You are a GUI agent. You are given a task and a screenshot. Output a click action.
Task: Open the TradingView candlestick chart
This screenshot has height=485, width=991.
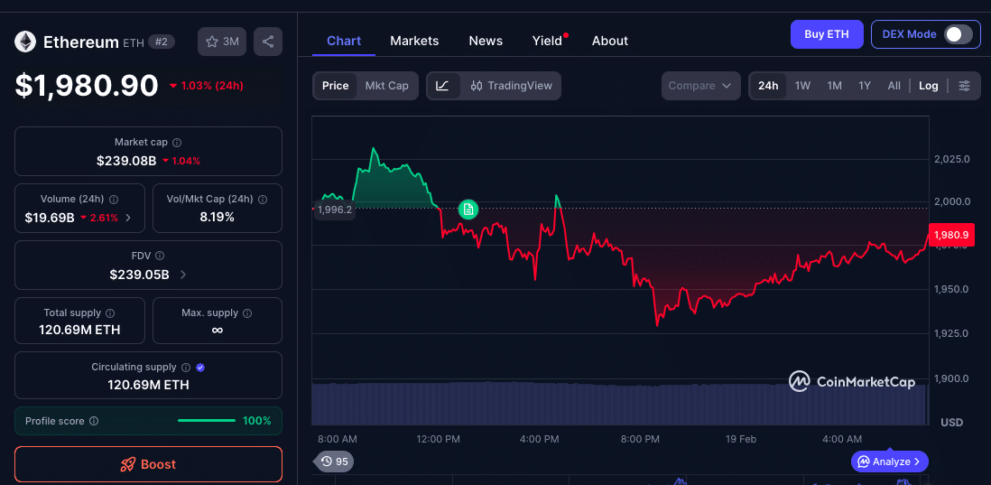(x=512, y=86)
